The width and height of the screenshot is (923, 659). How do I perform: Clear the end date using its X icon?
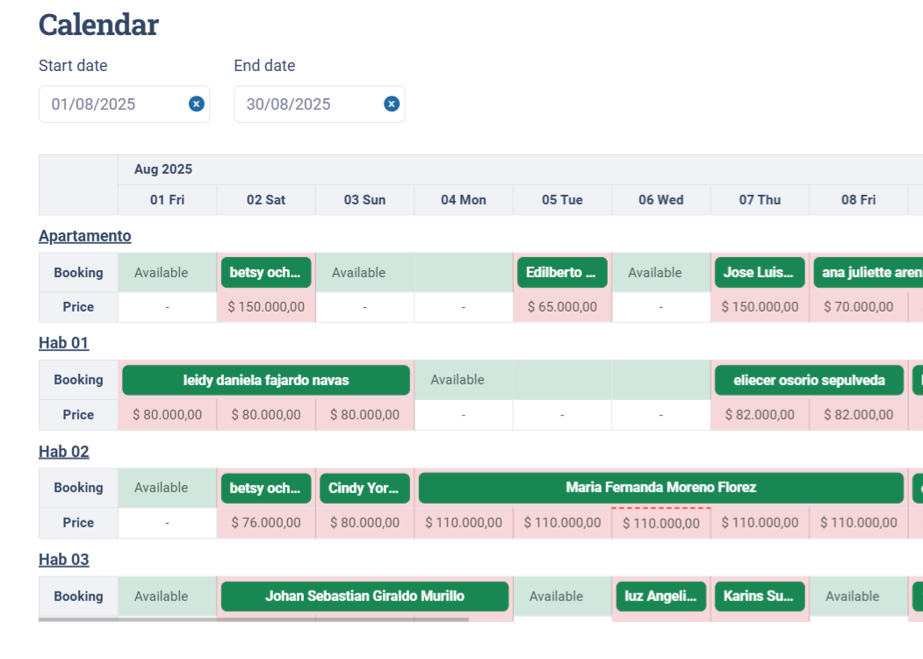[391, 104]
